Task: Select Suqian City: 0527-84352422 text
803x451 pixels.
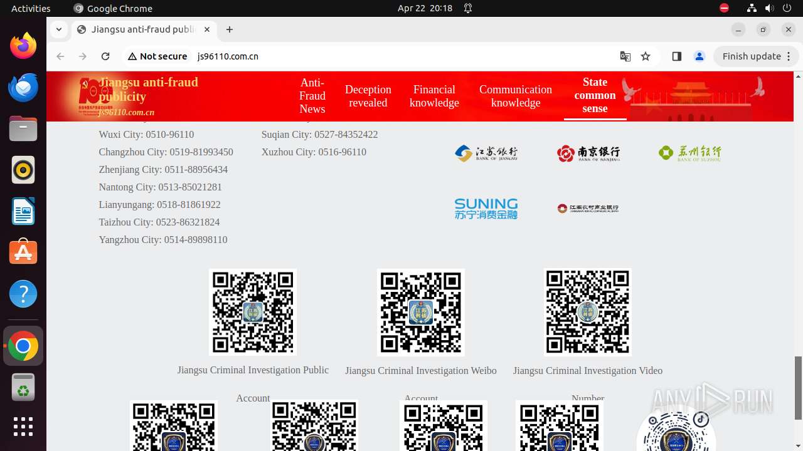Action: tap(319, 135)
